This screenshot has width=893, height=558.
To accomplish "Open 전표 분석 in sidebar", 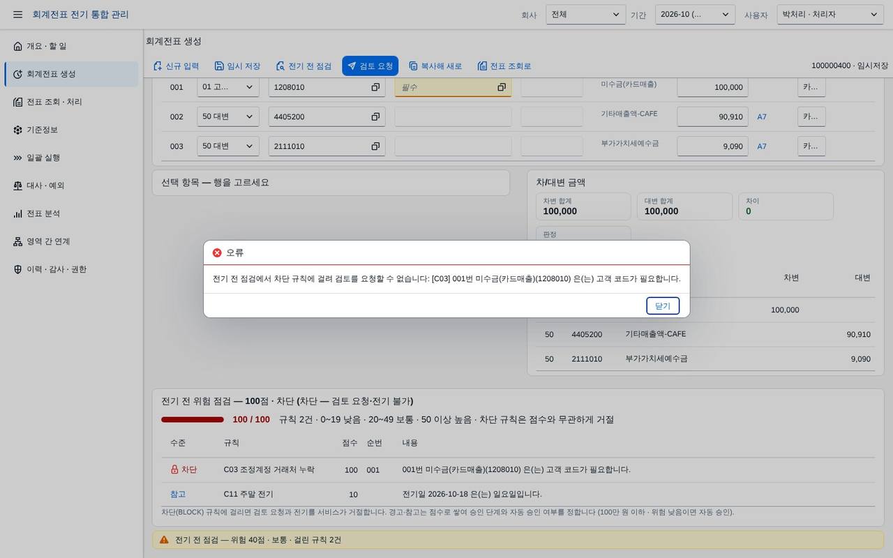I will [x=71, y=213].
